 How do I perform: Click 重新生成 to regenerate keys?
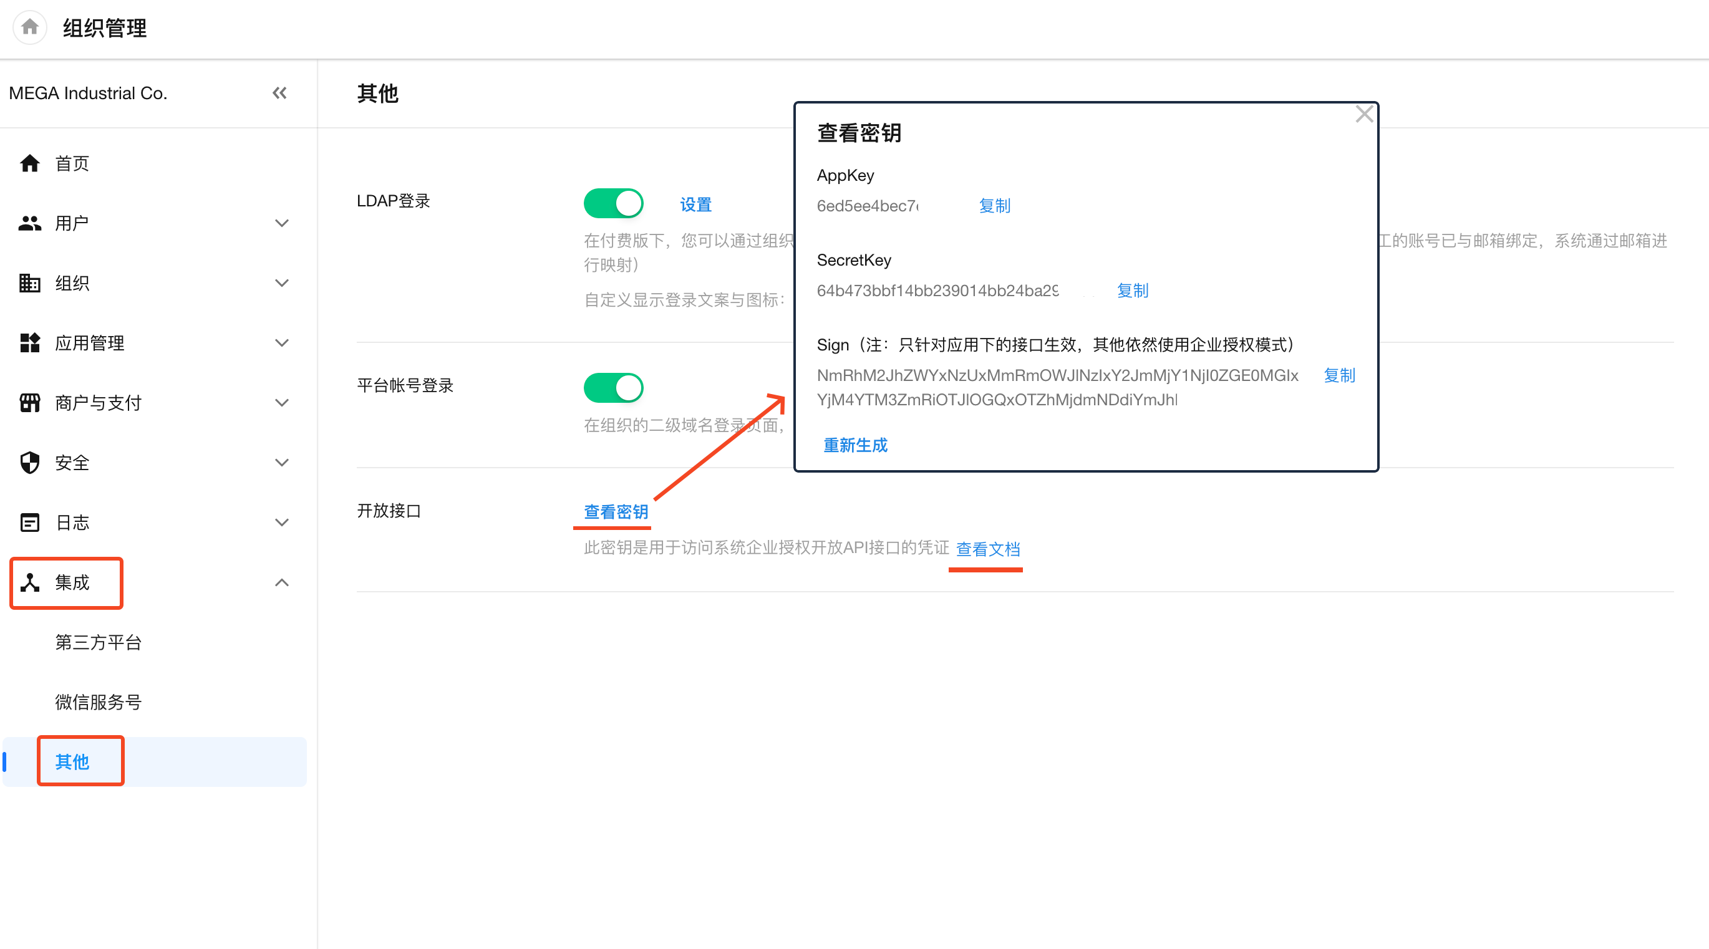pyautogui.click(x=855, y=445)
